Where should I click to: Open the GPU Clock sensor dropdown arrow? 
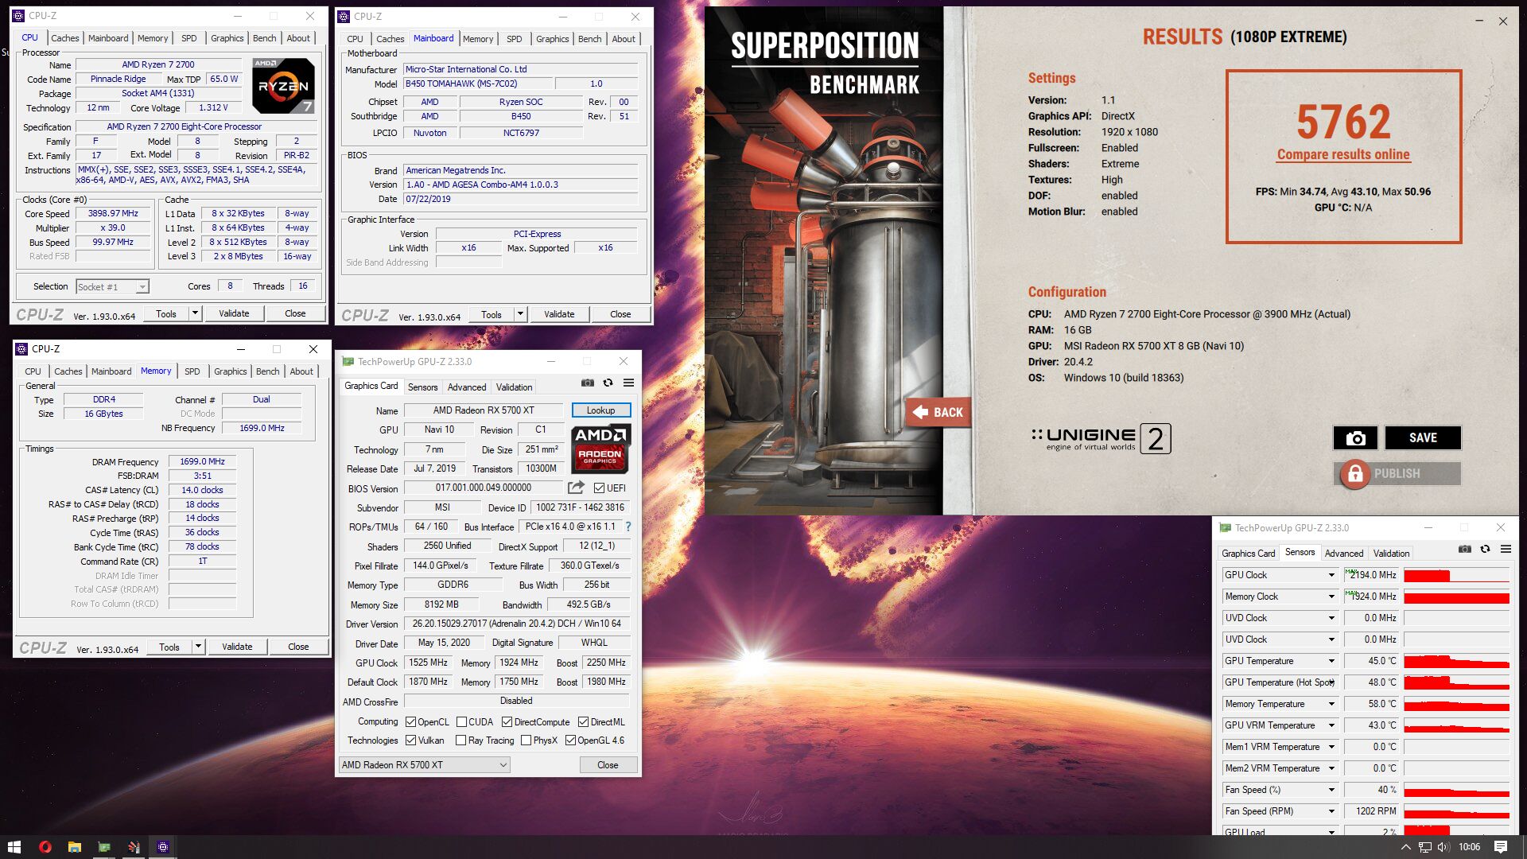click(x=1331, y=575)
